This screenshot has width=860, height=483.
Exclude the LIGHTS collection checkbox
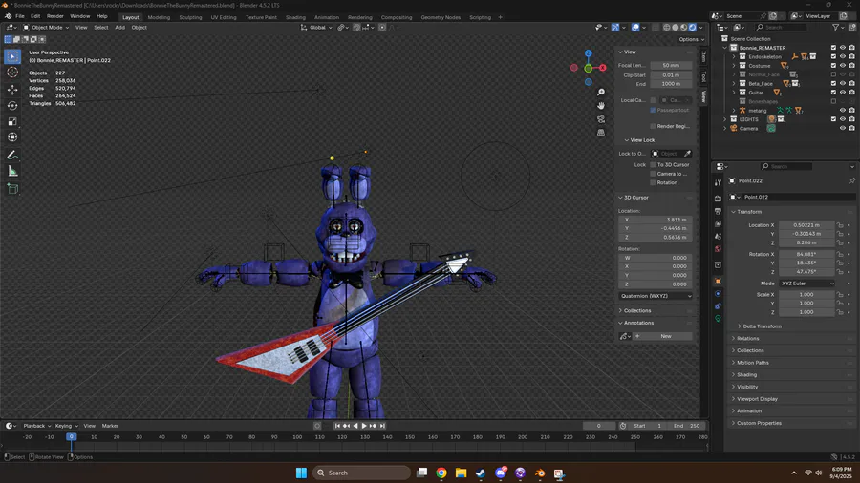point(833,119)
